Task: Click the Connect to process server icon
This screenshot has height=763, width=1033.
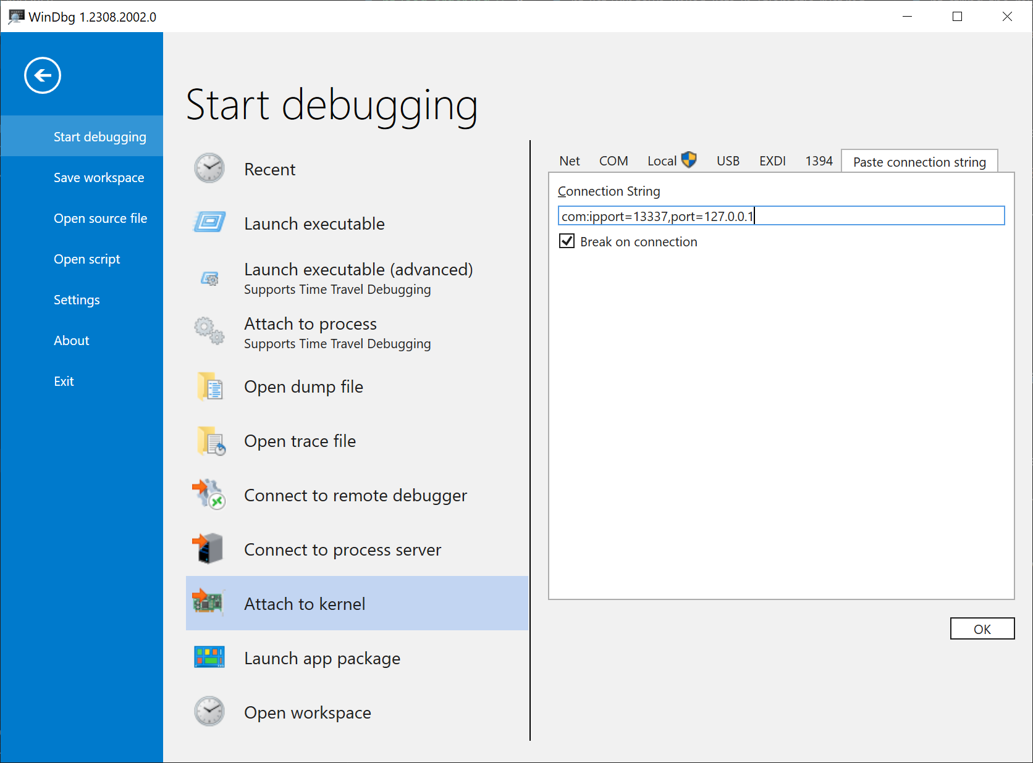Action: [x=209, y=549]
